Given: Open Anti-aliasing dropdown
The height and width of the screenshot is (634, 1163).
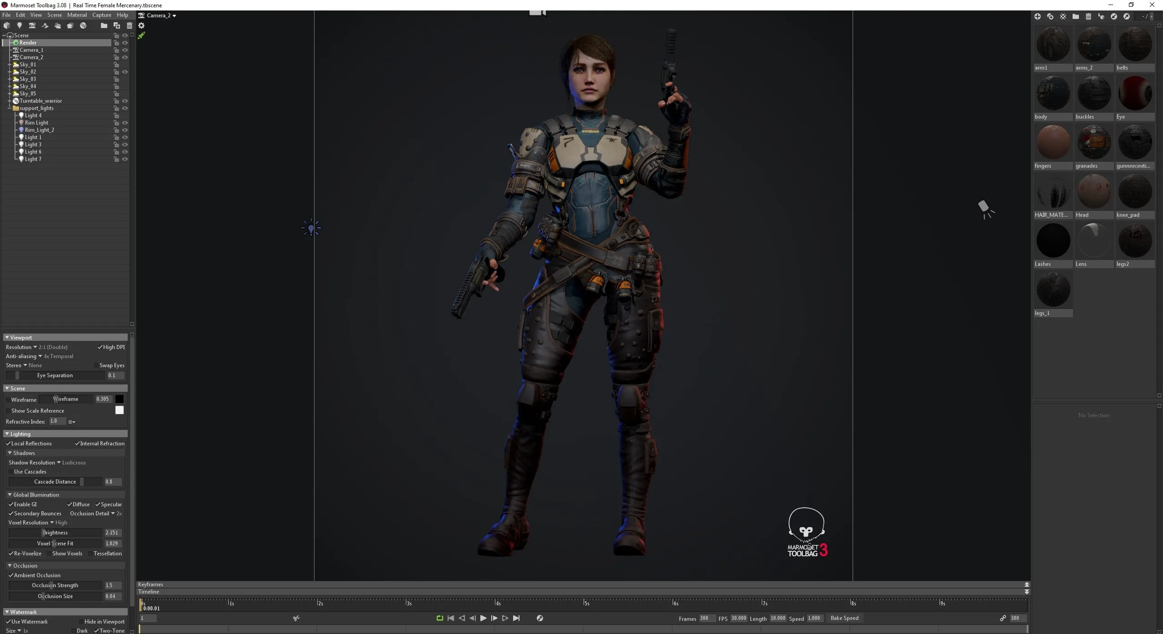Looking at the screenshot, I should (x=40, y=356).
